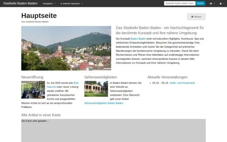Open the In anderen Sprachen menu

tap(72, 3)
